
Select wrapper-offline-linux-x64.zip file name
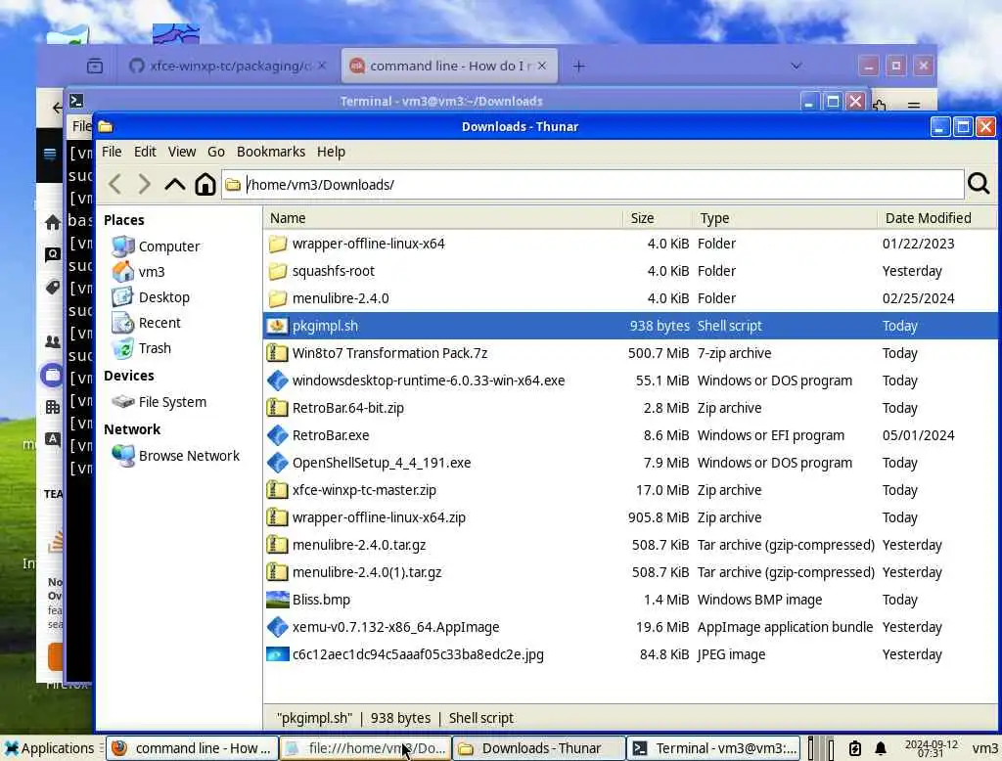click(x=379, y=518)
